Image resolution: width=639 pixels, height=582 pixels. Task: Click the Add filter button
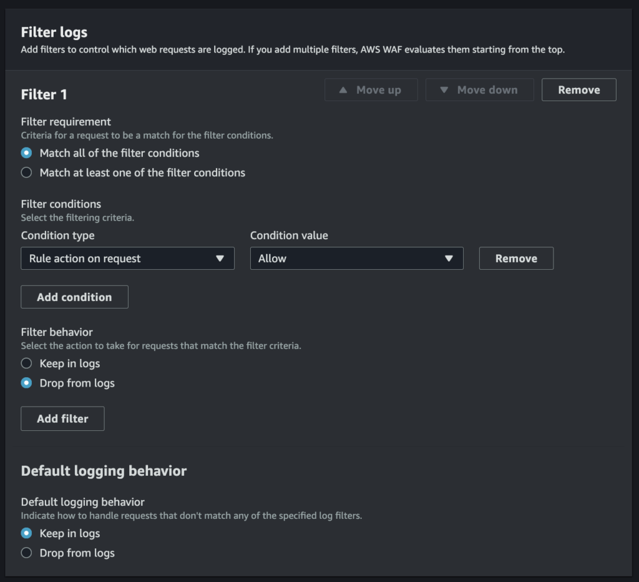tap(62, 419)
